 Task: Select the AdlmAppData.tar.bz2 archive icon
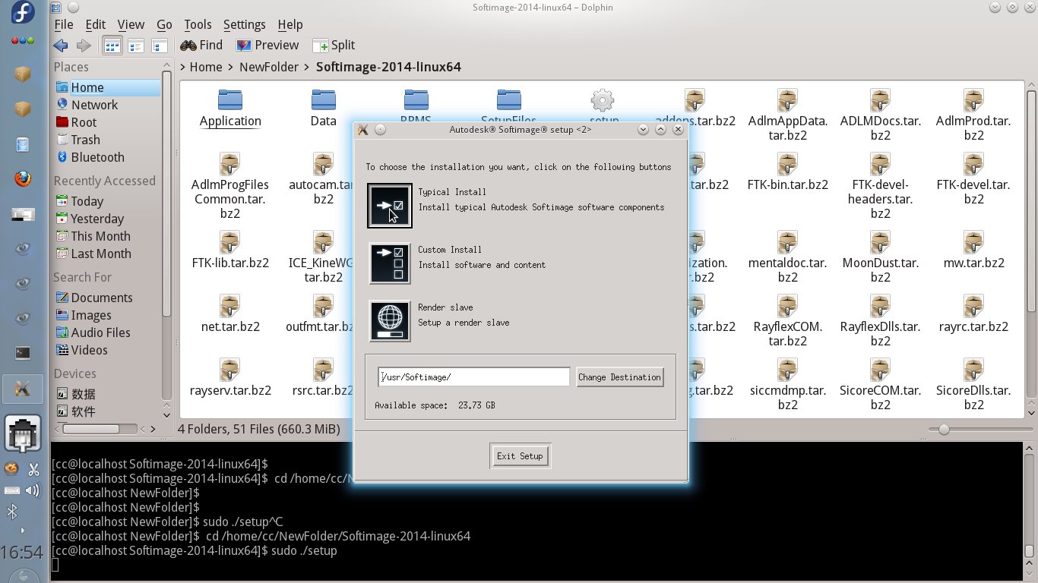point(787,99)
